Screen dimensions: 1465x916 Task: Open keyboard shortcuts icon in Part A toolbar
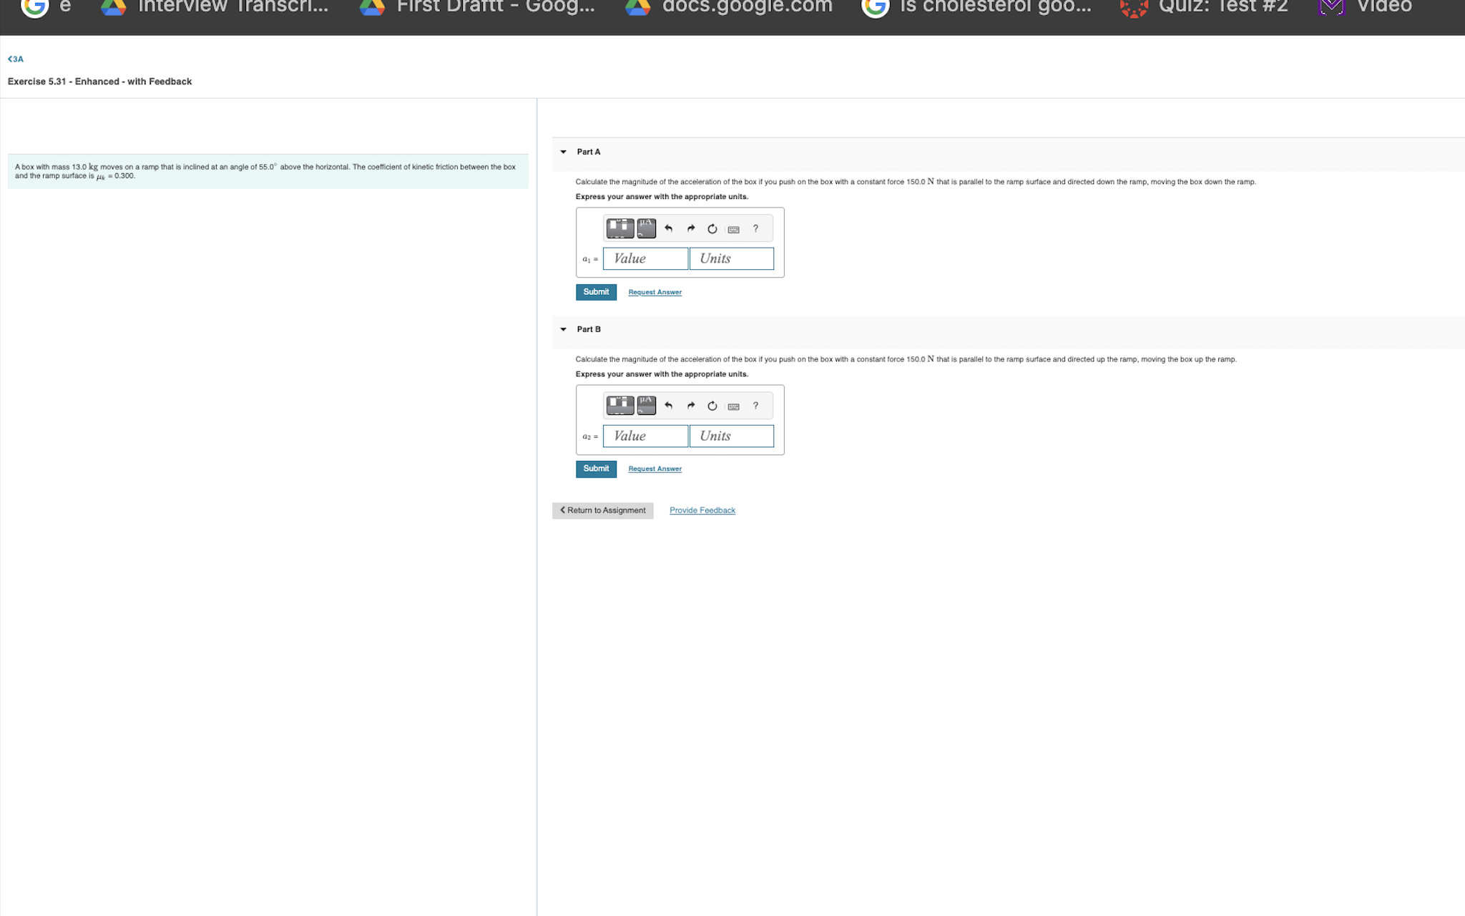click(x=734, y=229)
